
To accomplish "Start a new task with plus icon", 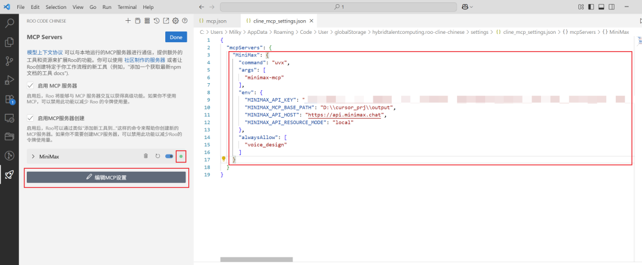I will coord(128,20).
